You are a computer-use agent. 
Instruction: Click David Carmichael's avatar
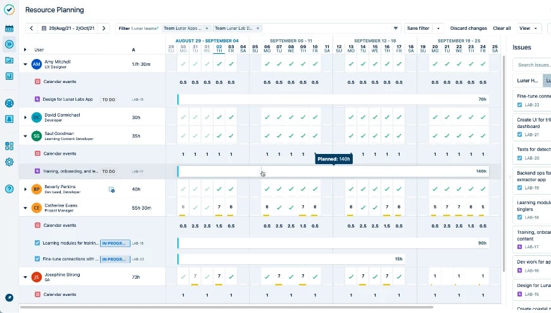37,117
